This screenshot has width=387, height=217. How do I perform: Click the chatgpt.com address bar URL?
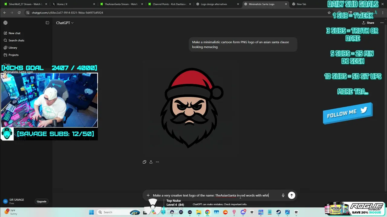pyautogui.click(x=67, y=13)
